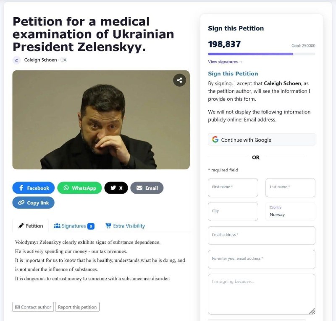
Task: Click the I'm signing because text area
Action: tap(261, 294)
